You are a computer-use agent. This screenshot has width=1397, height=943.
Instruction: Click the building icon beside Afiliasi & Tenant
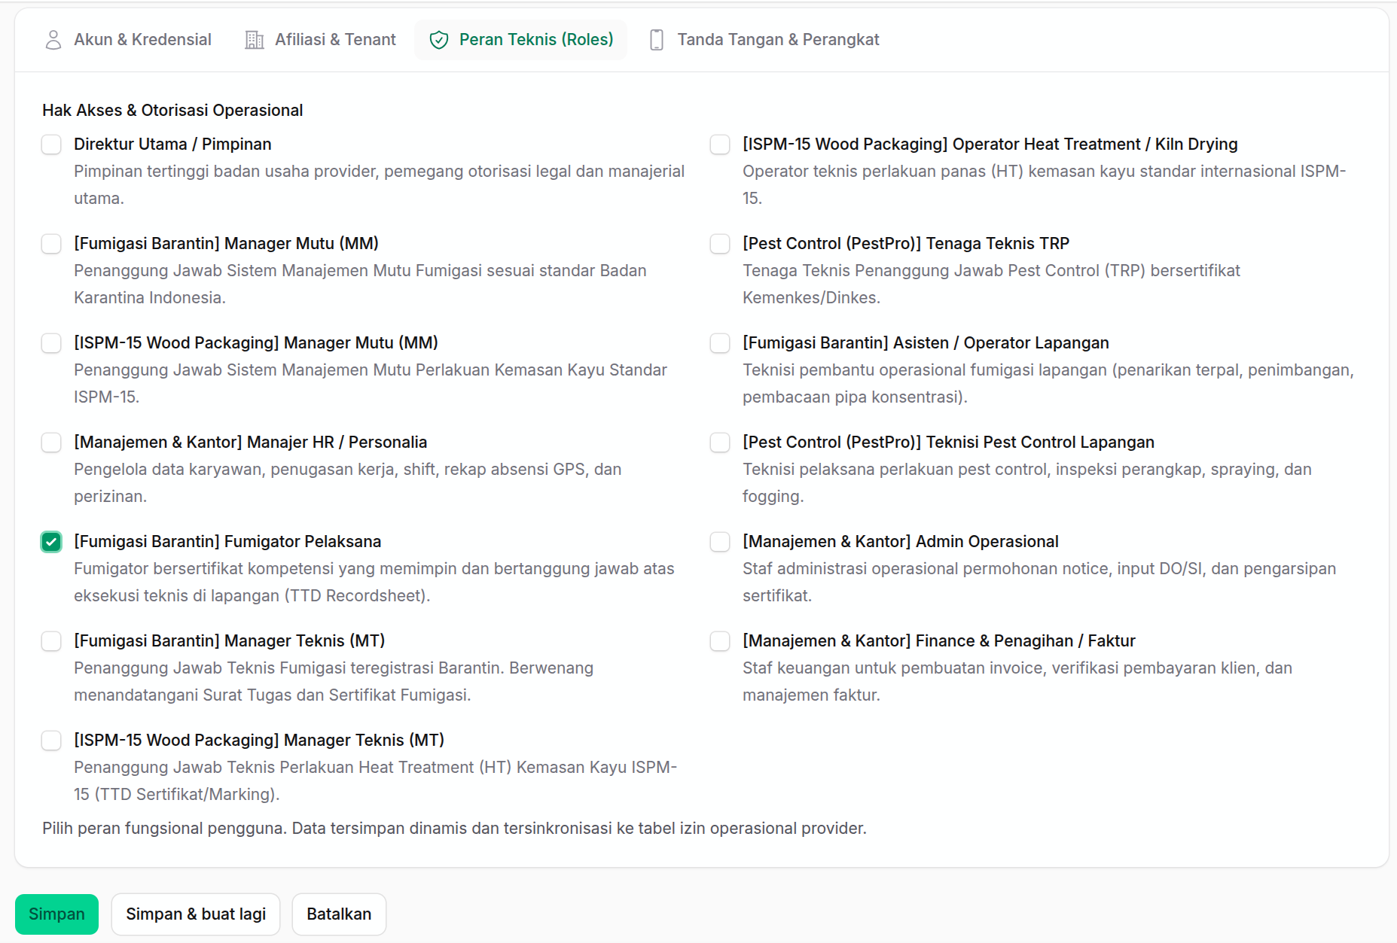pyautogui.click(x=255, y=40)
